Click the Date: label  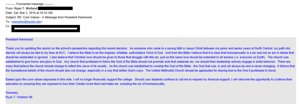(x=9, y=13)
